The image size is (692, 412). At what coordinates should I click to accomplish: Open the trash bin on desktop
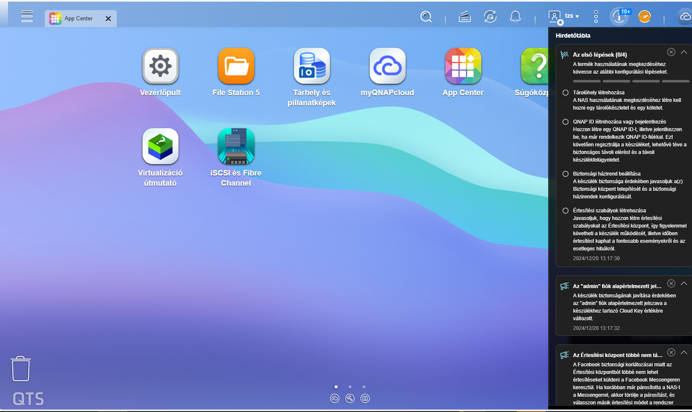click(20, 369)
